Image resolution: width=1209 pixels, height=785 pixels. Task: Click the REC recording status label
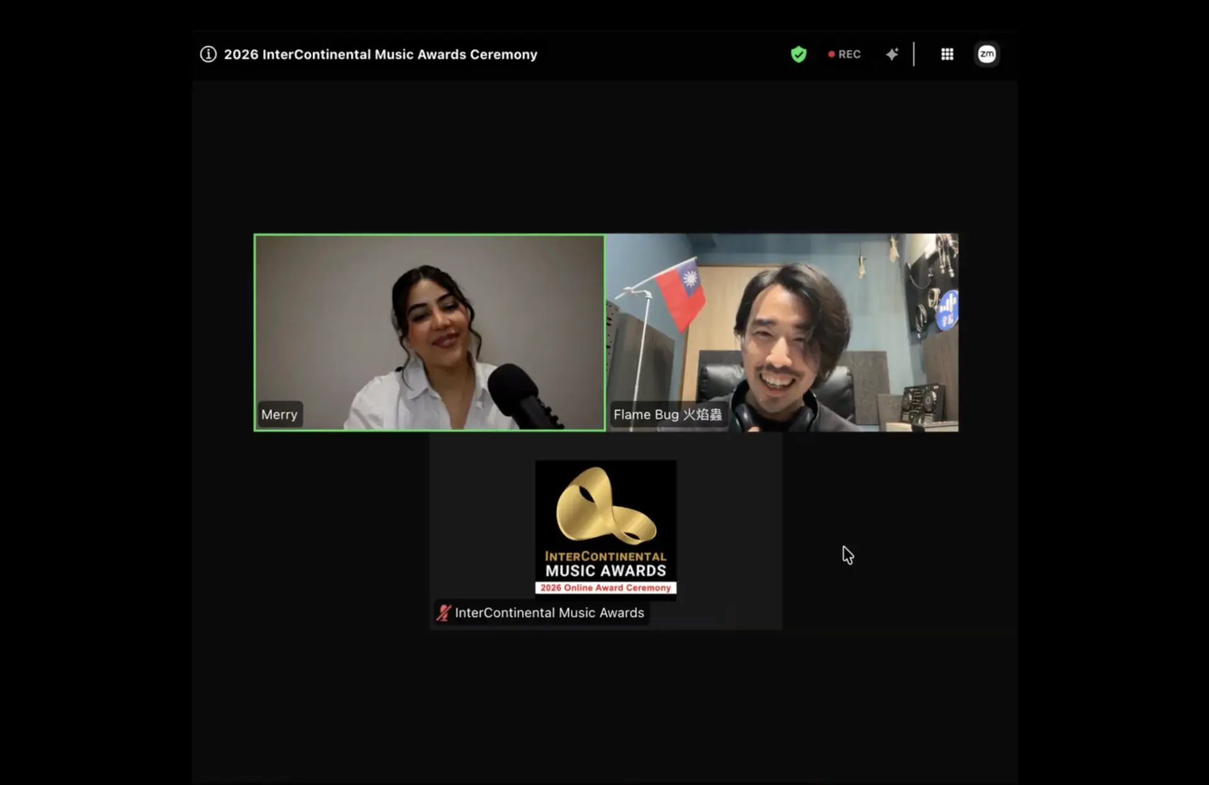click(849, 54)
